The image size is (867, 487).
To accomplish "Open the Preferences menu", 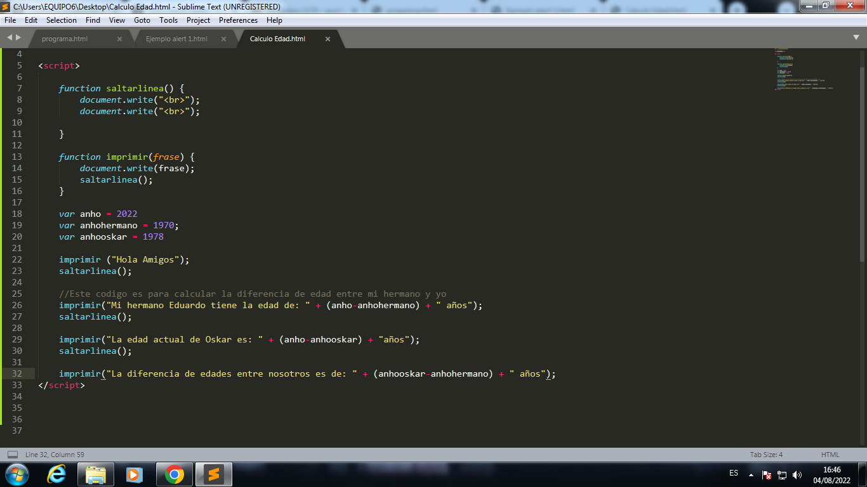I will click(x=238, y=20).
